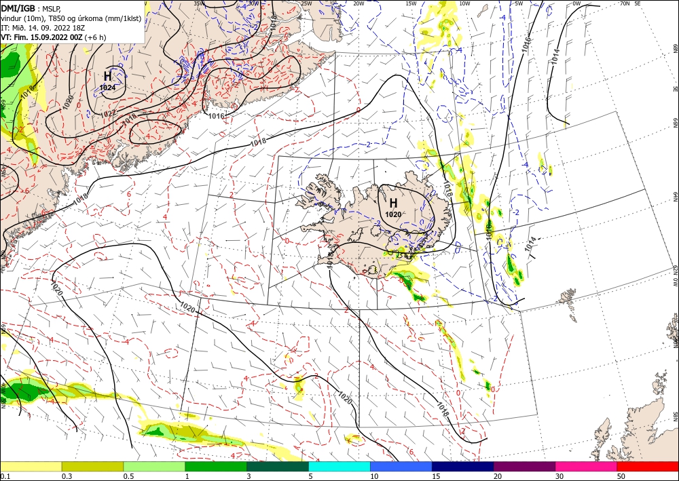Click the '5W' longitude label at top
679x481 pixels.
[519, 3]
